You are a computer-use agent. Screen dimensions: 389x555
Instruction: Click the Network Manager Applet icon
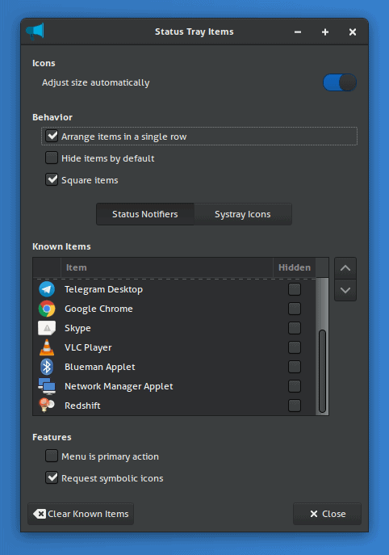(47, 386)
